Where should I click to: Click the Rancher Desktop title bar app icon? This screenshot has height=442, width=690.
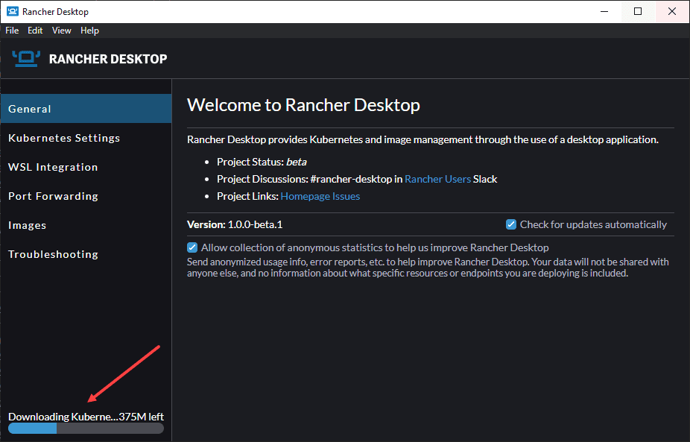(13, 11)
